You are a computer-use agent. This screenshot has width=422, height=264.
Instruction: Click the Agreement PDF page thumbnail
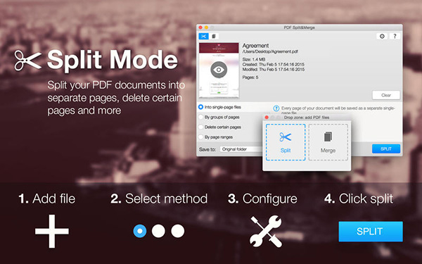pos(219,70)
